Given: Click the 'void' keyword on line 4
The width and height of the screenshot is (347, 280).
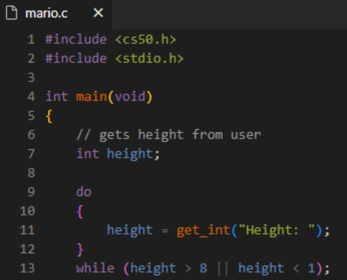Looking at the screenshot, I should tap(130, 97).
